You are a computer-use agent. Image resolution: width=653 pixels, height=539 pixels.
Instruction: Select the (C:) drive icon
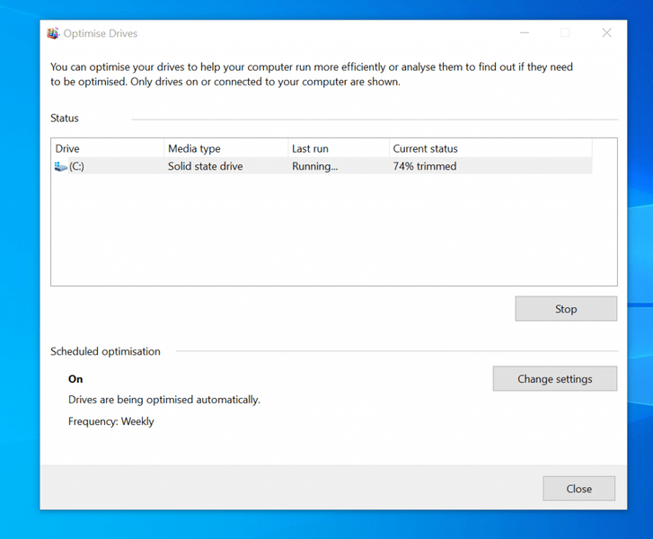[x=61, y=166]
